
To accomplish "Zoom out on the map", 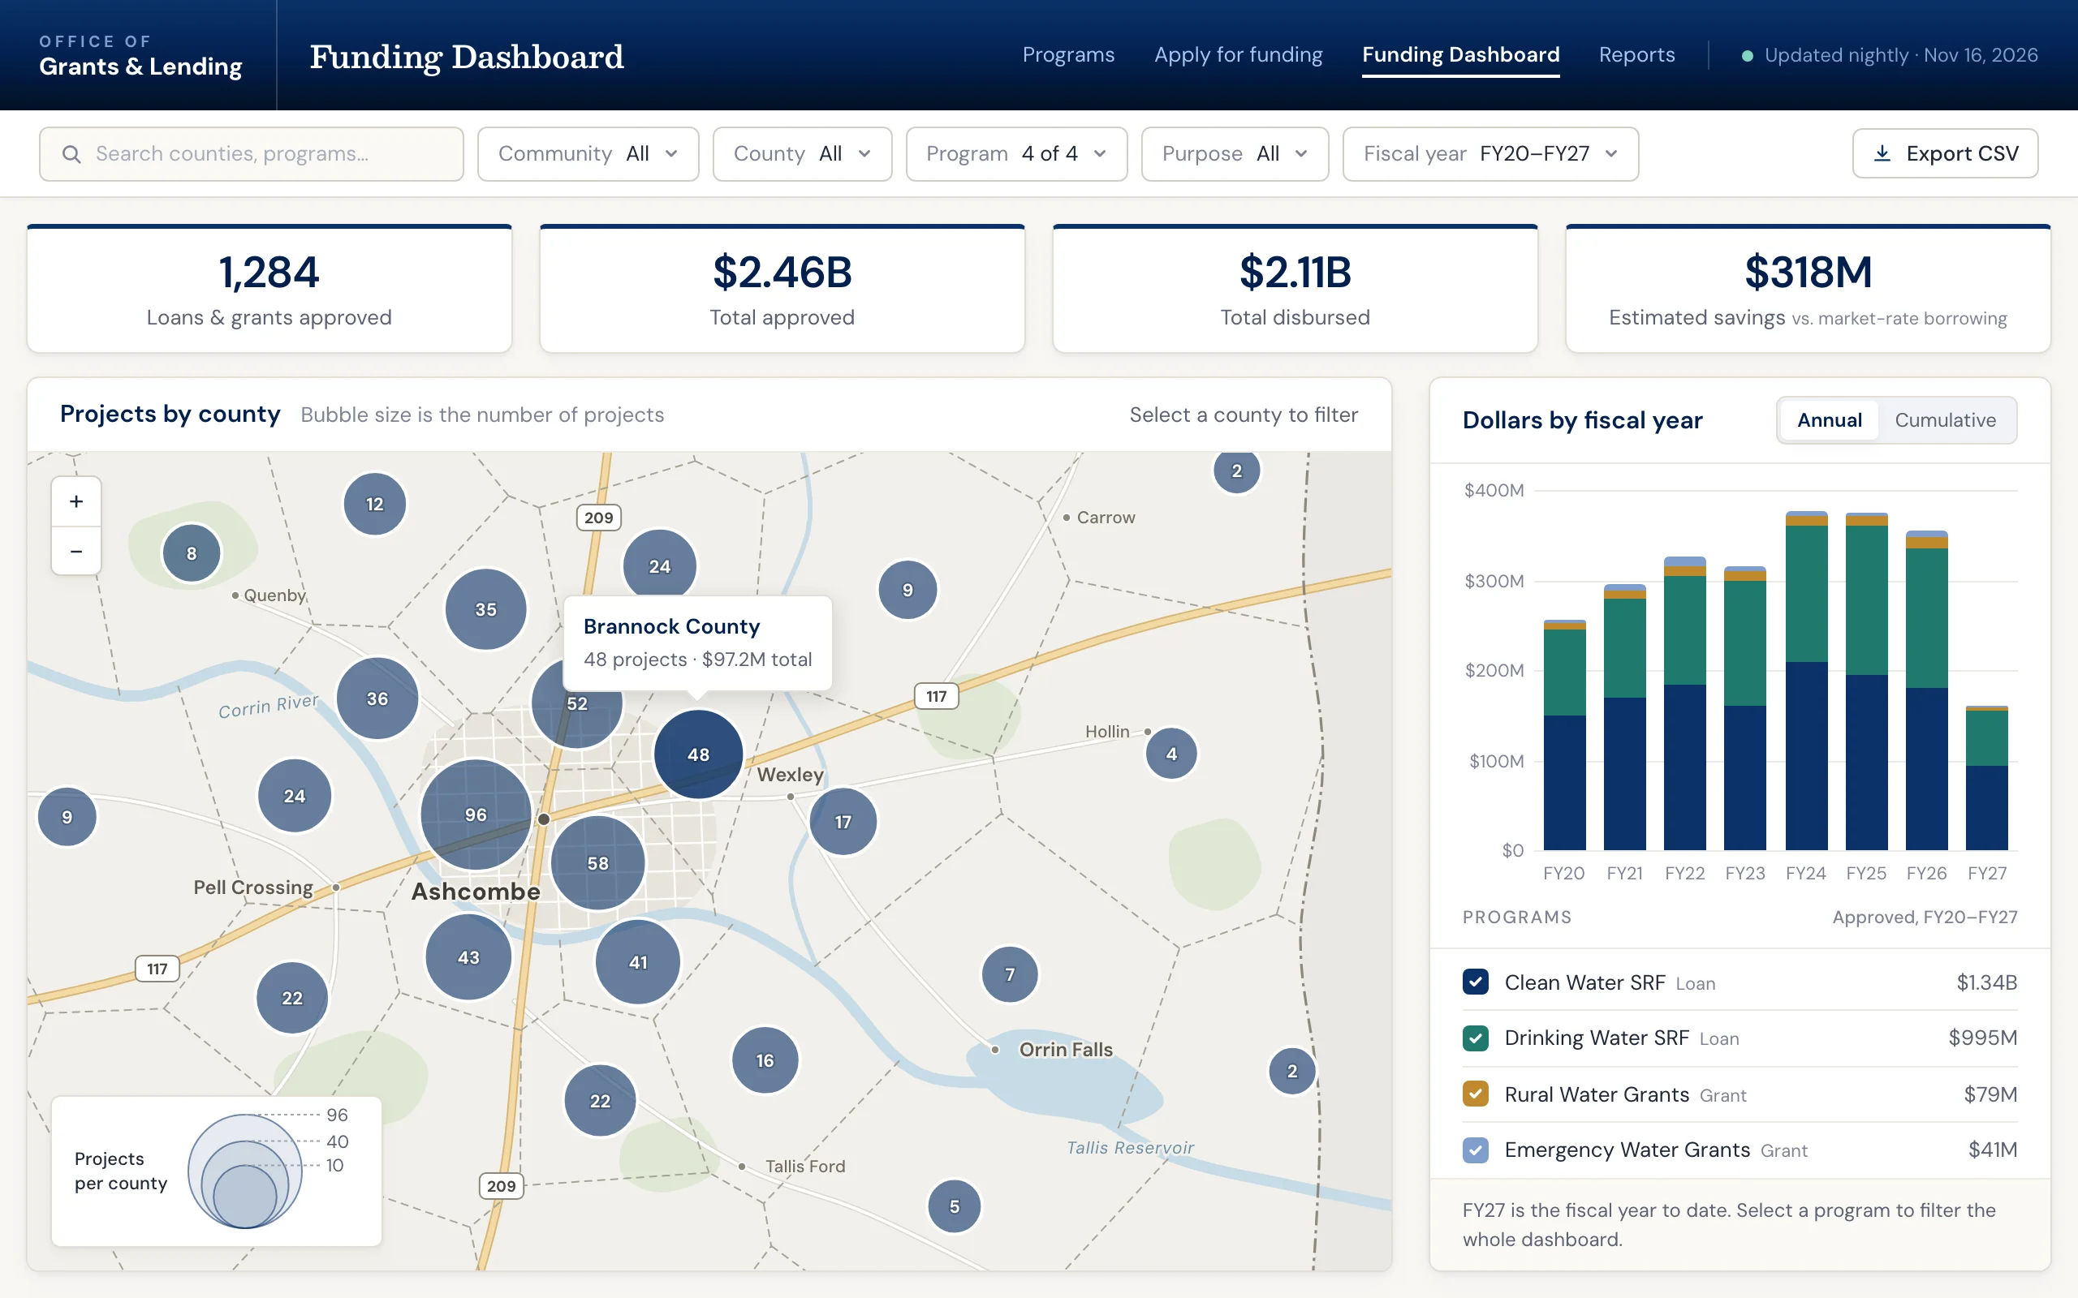I will coord(76,550).
